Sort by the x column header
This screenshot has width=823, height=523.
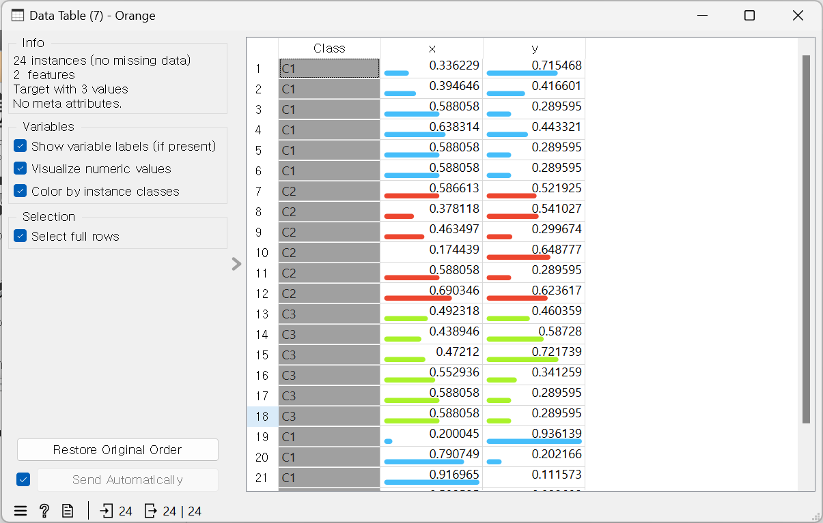click(432, 48)
